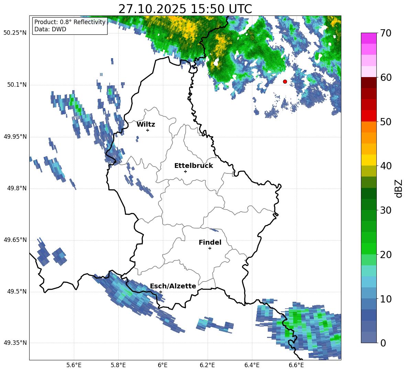Click the colorbar tick value 30
The width and height of the screenshot is (407, 372).
coord(385,210)
